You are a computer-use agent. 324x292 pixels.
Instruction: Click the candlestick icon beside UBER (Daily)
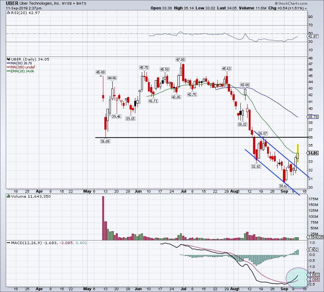(x=9, y=59)
